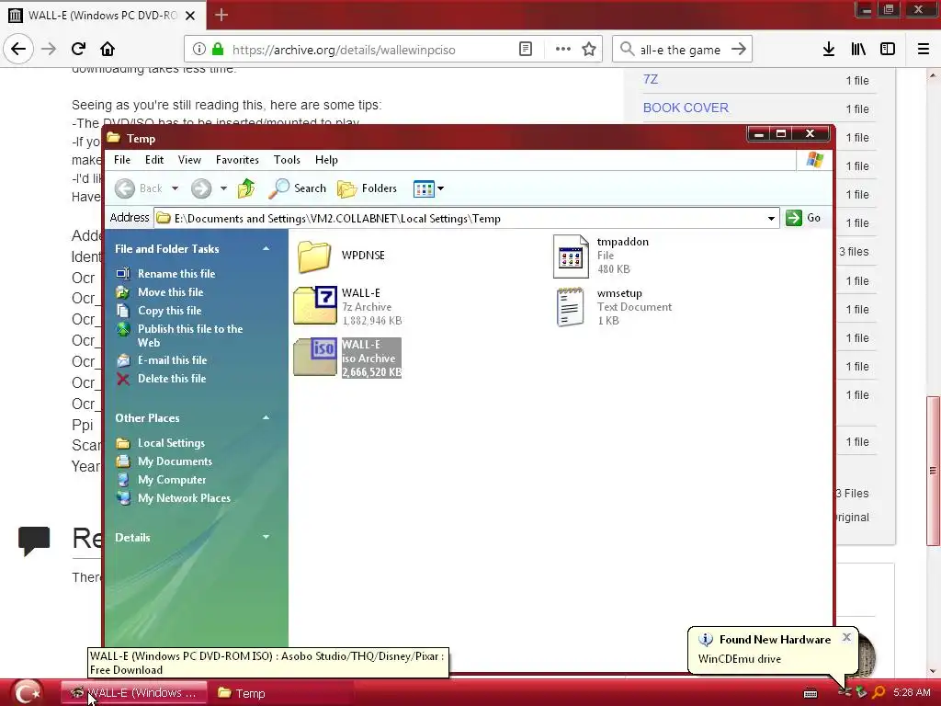
Task: Open the 7Z download link on archive.org
Action: (651, 79)
